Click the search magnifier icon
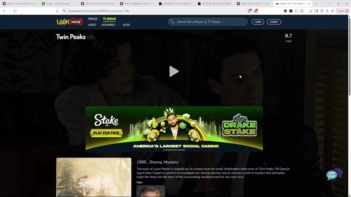This screenshot has height=197, width=351. click(x=172, y=22)
